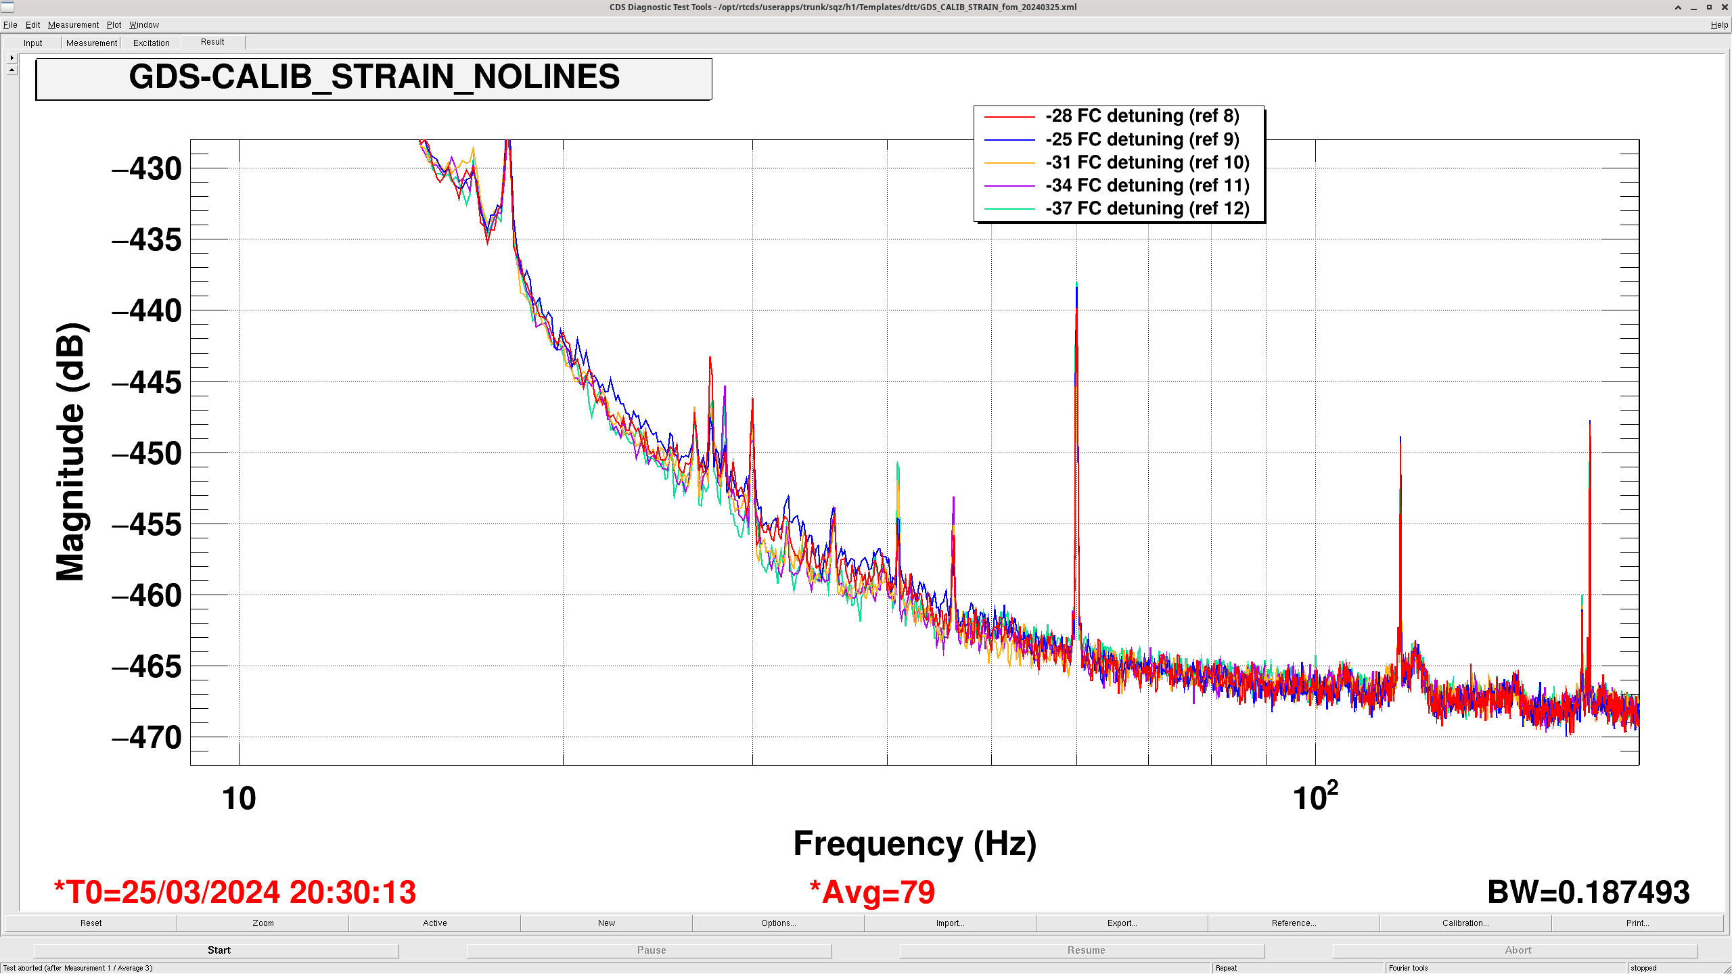Click the blue -25 FC detuning legend swatch
Image resolution: width=1732 pixels, height=974 pixels.
point(1009,140)
